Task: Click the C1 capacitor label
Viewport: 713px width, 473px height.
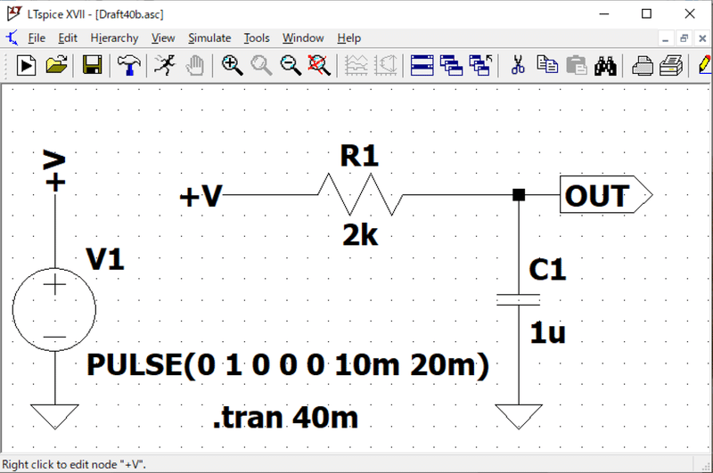Action: tap(547, 269)
